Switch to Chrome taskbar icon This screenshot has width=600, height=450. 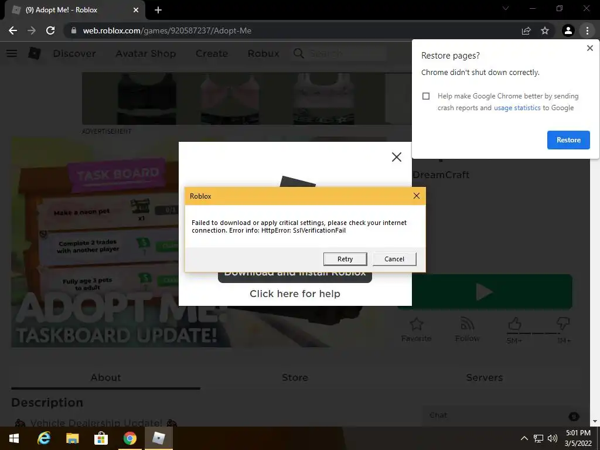point(129,438)
